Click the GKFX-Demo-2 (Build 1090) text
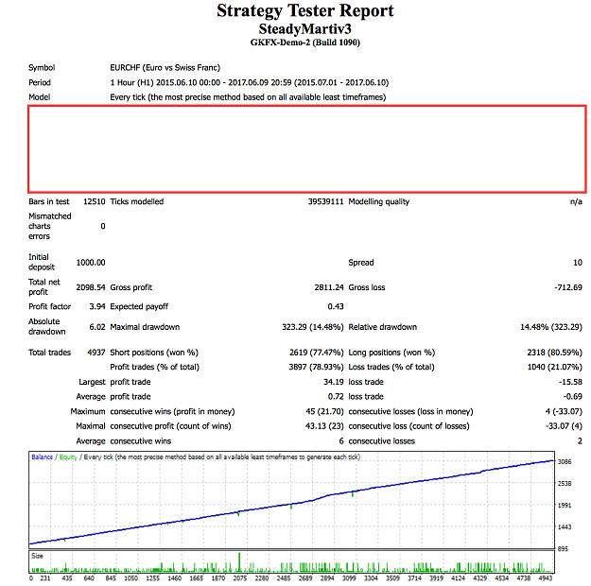 [304, 43]
